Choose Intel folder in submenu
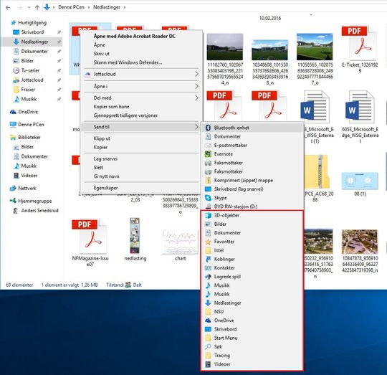 click(219, 250)
